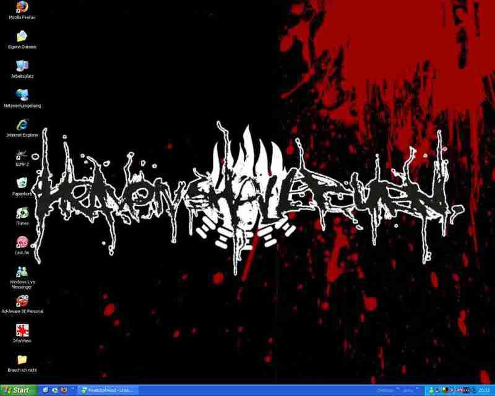The image size is (495, 396).
Task: Open the IrfanView desktop shortcut
Action: click(22, 334)
